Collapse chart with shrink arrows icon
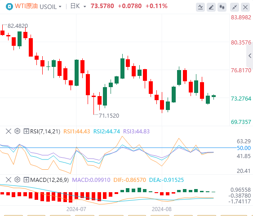 (x=235, y=7)
